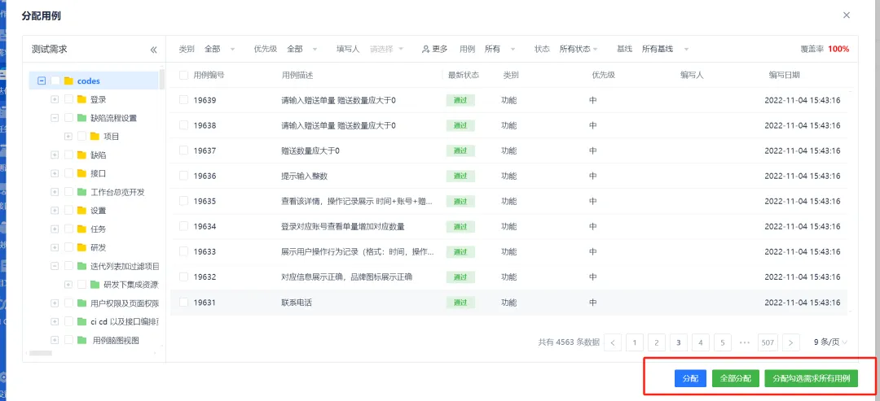The height and width of the screenshot is (401, 880).
Task: Click the green 全部分配 button
Action: [x=736, y=378]
